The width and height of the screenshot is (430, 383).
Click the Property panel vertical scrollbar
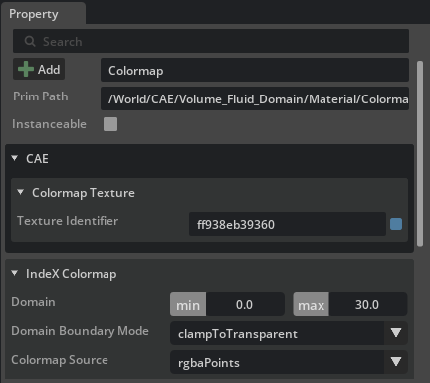[x=420, y=153]
